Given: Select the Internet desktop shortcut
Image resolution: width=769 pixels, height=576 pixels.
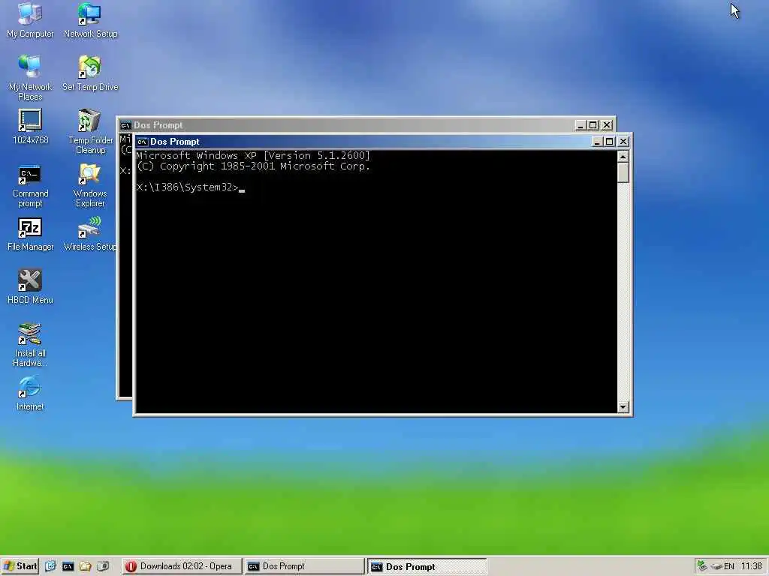Looking at the screenshot, I should point(30,394).
